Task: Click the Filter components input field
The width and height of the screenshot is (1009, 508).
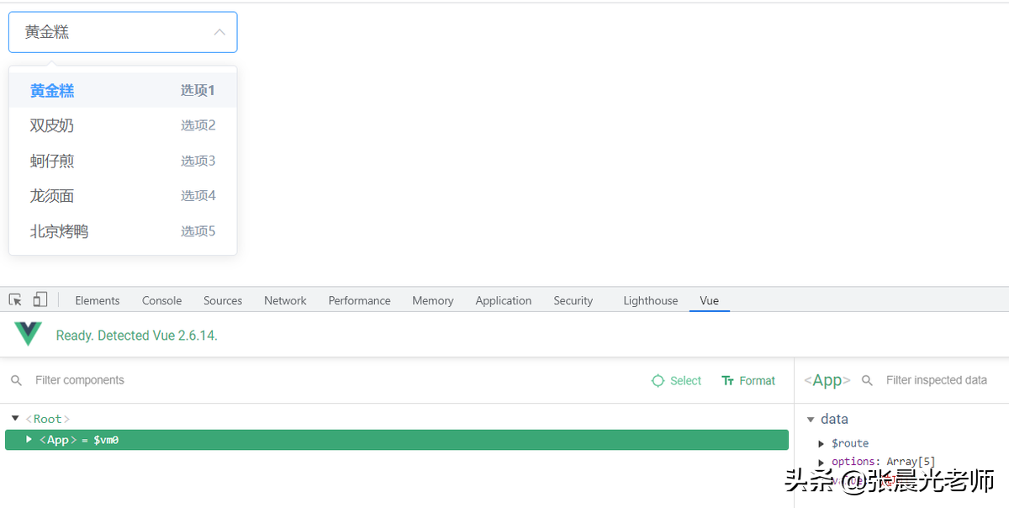Action: click(x=336, y=380)
